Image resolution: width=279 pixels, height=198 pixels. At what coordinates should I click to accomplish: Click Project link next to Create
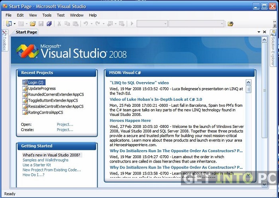[65, 130]
